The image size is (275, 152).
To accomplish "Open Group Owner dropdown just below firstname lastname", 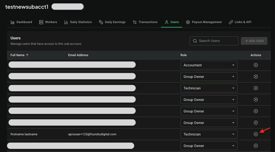I will [209, 146].
